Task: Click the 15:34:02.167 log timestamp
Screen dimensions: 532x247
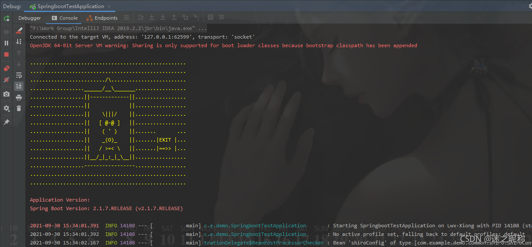Action: pyautogui.click(x=64, y=243)
